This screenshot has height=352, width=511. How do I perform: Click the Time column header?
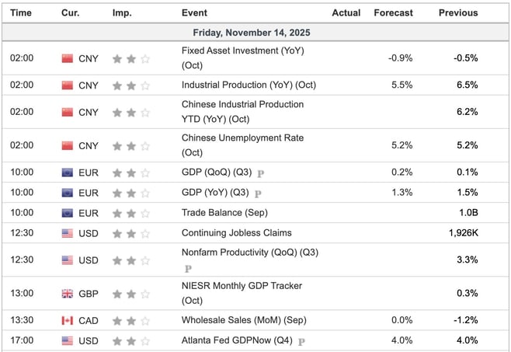pyautogui.click(x=21, y=12)
